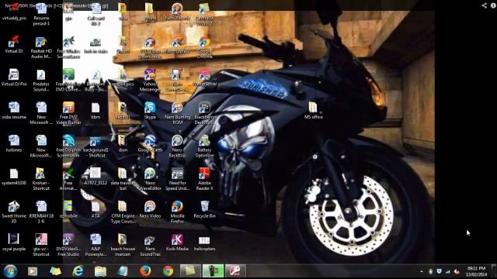Image resolution: width=497 pixels, height=279 pixels.
Task: Click the video share icon
Action: tap(485, 5)
